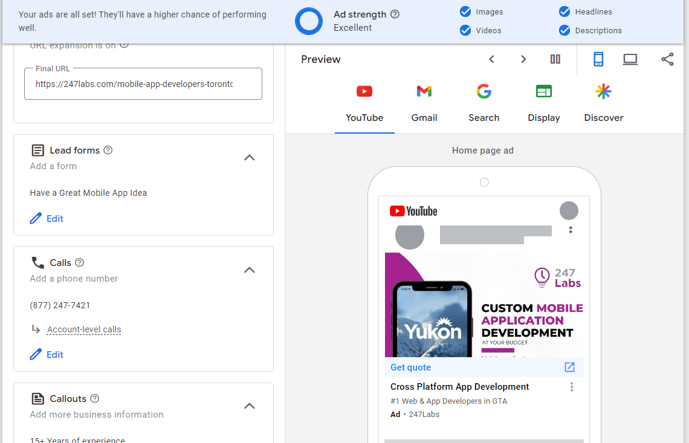Collapse the Callouts section
The height and width of the screenshot is (443, 689).
click(x=249, y=406)
